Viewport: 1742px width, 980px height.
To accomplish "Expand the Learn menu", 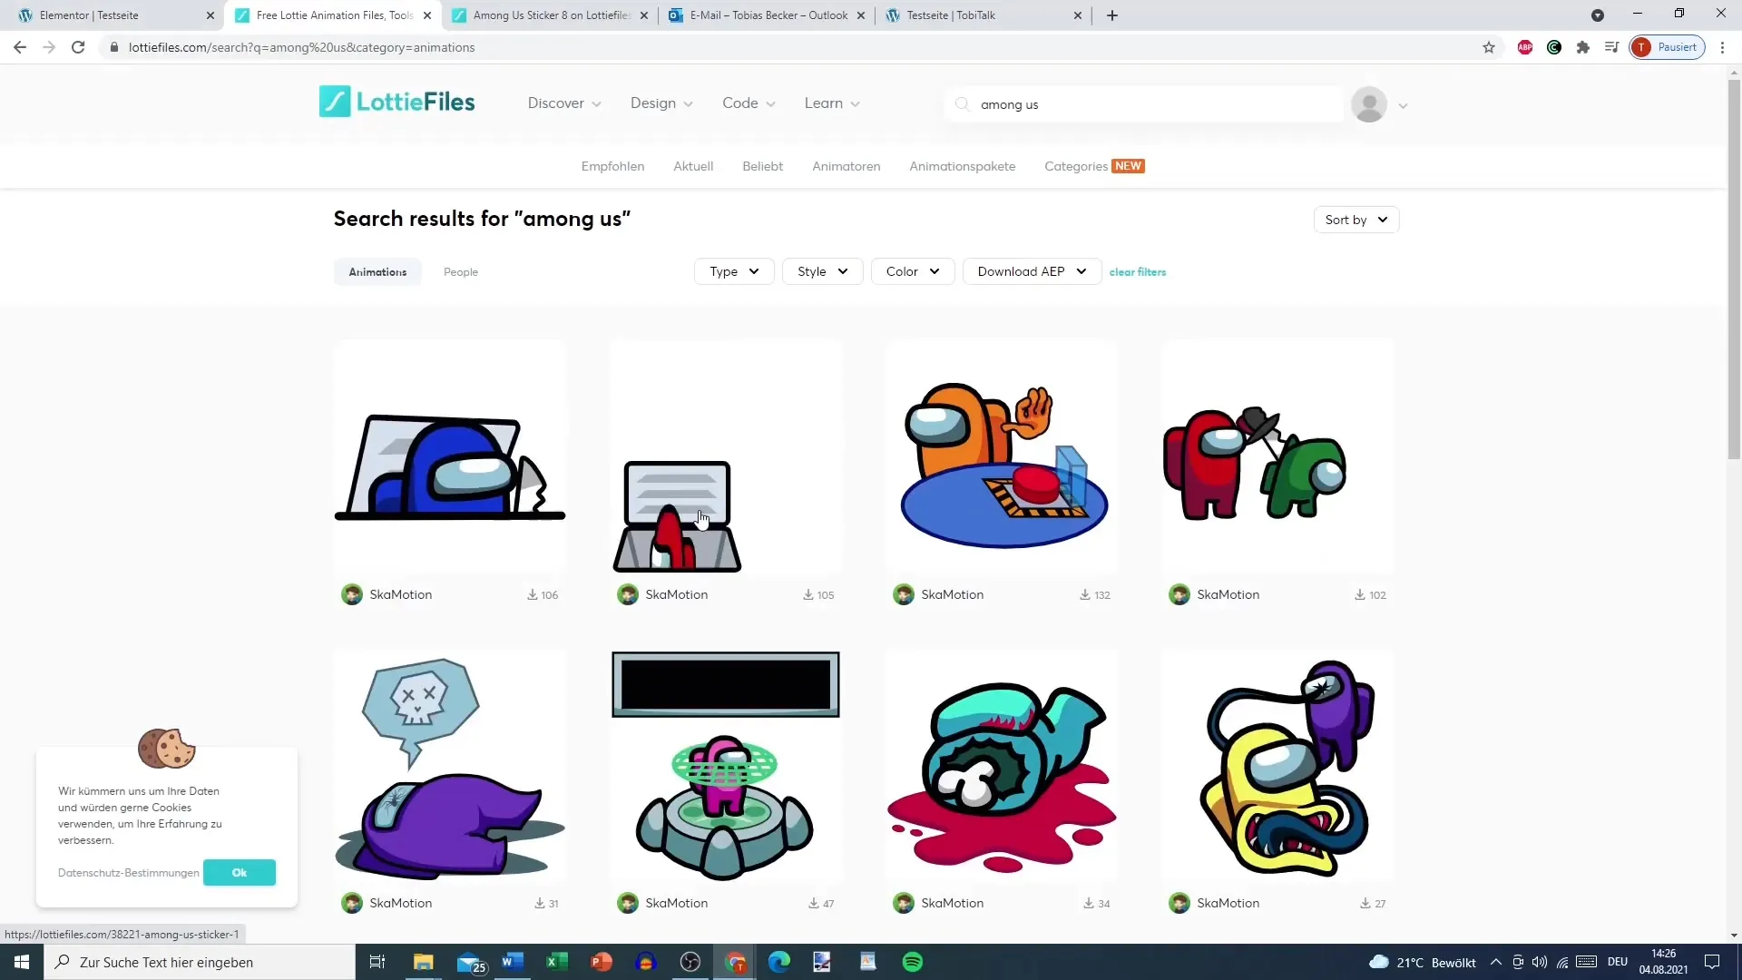I will coord(832,103).
